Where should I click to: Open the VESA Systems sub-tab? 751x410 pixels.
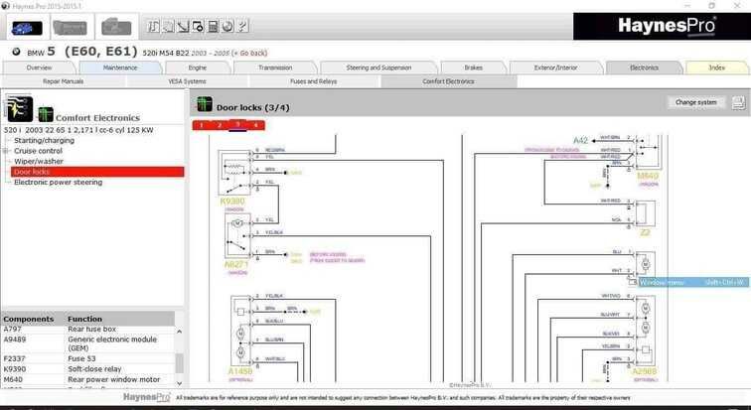point(187,81)
